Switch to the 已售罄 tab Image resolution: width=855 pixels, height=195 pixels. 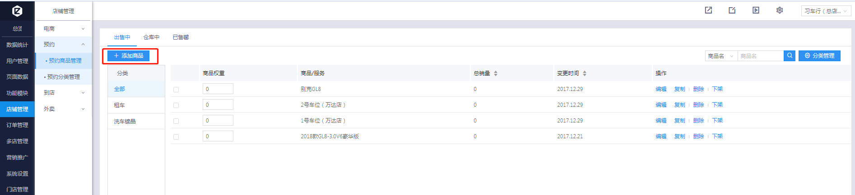pos(181,37)
